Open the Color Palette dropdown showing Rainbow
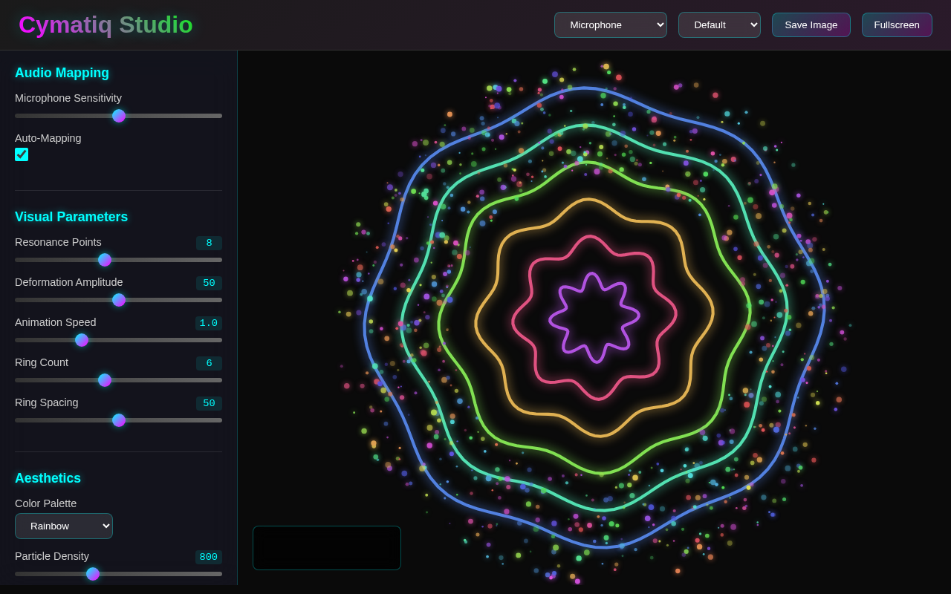951x594 pixels. pos(64,526)
